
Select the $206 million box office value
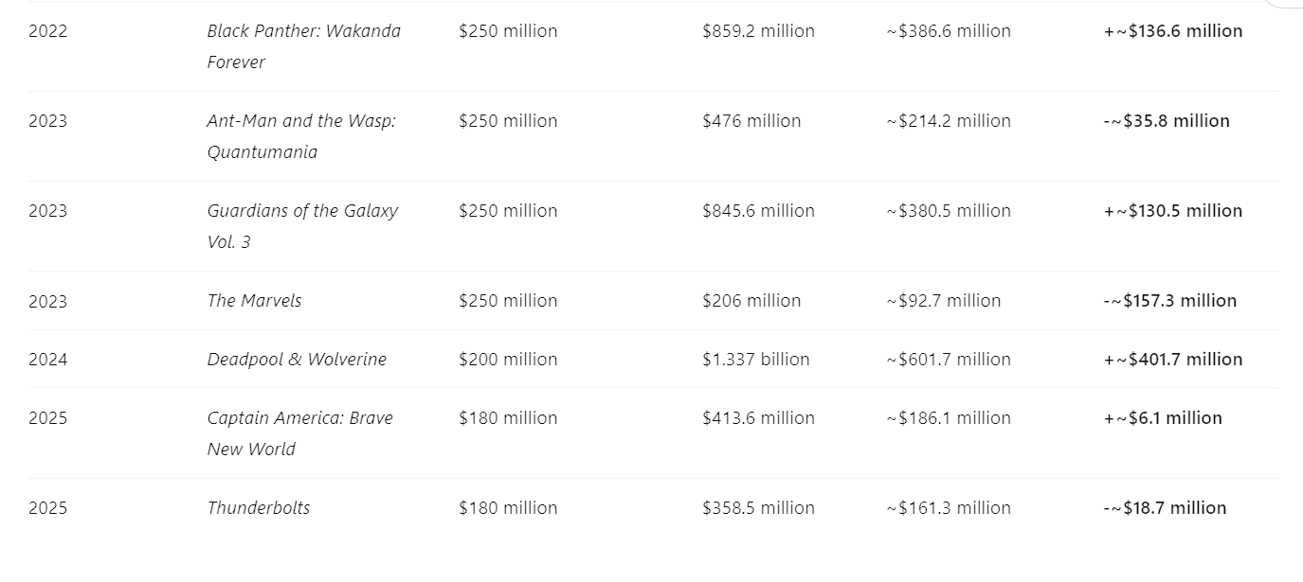[751, 301]
